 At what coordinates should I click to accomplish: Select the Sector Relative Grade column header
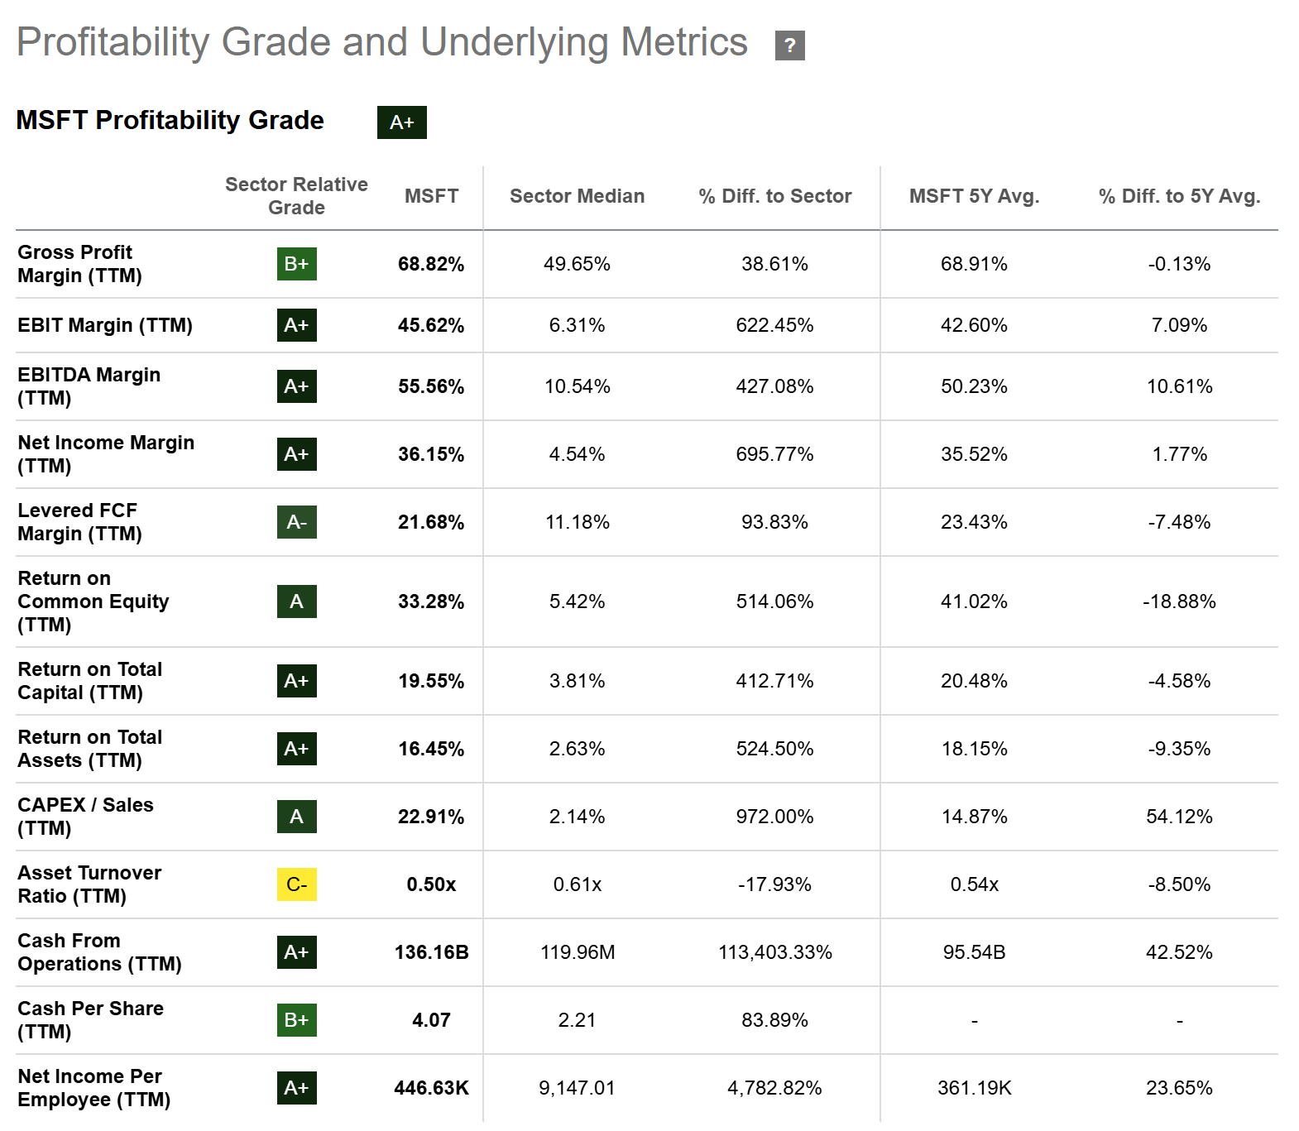tap(296, 196)
